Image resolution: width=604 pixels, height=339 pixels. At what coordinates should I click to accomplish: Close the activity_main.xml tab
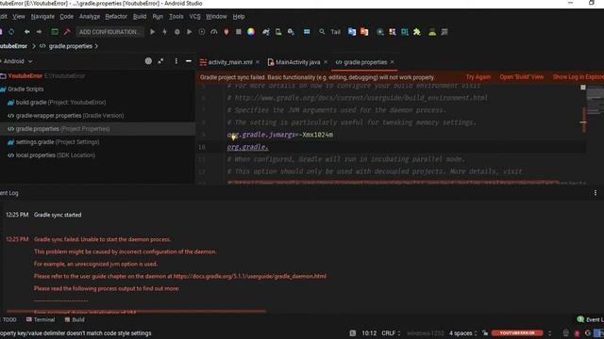(x=258, y=62)
